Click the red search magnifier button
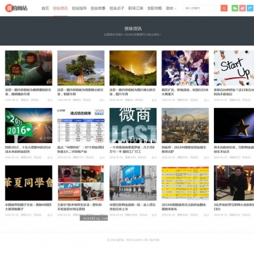 224,8
